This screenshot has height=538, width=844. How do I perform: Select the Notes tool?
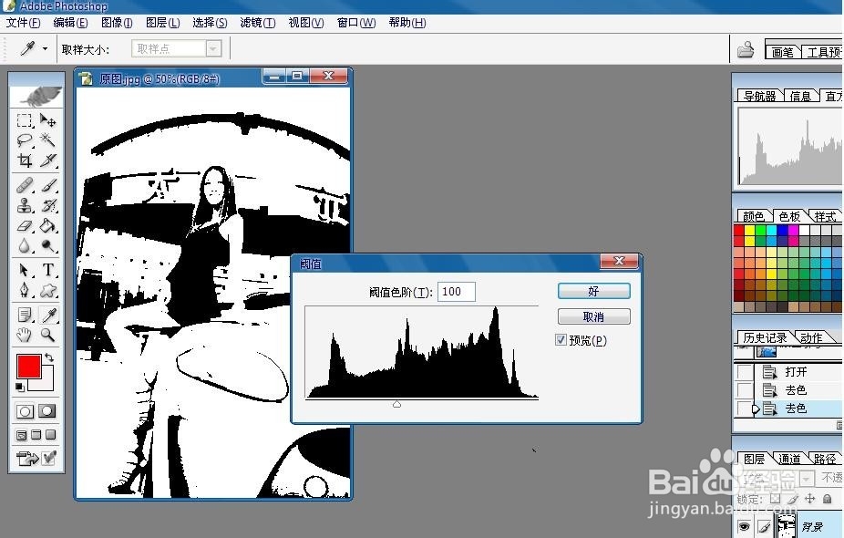coord(25,315)
